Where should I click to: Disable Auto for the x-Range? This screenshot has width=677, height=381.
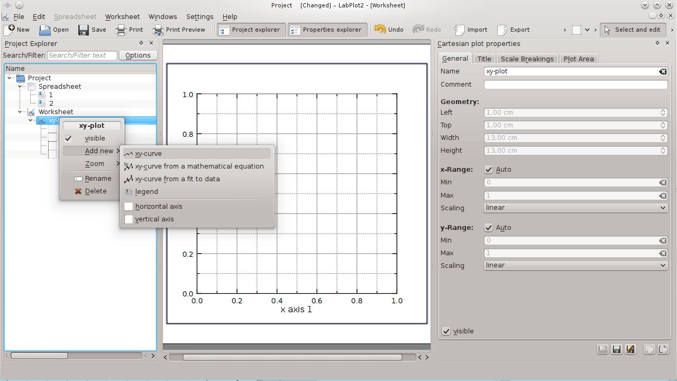point(489,170)
